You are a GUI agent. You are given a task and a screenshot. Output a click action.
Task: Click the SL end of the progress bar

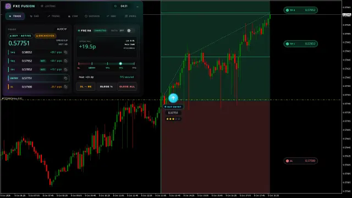79,64
